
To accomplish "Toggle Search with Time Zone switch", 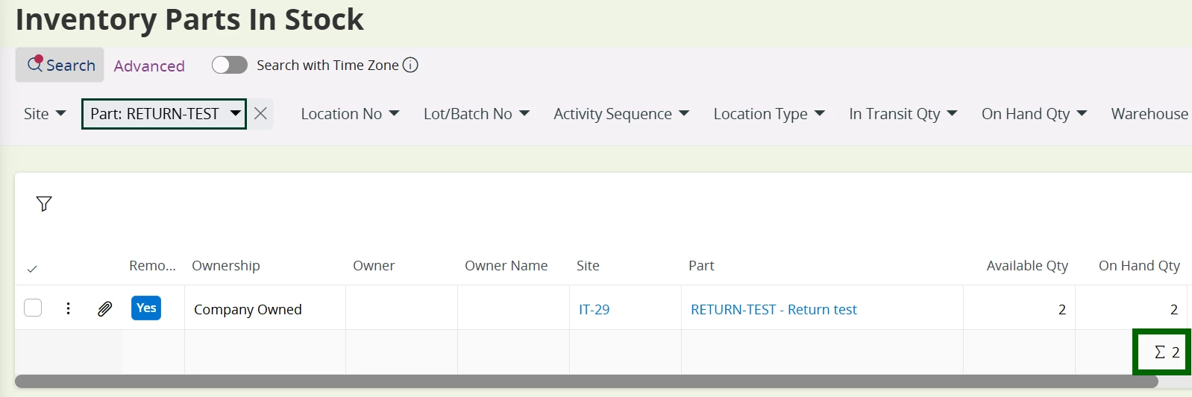I will pyautogui.click(x=229, y=66).
